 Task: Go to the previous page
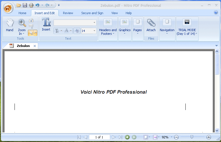click(x=85, y=137)
